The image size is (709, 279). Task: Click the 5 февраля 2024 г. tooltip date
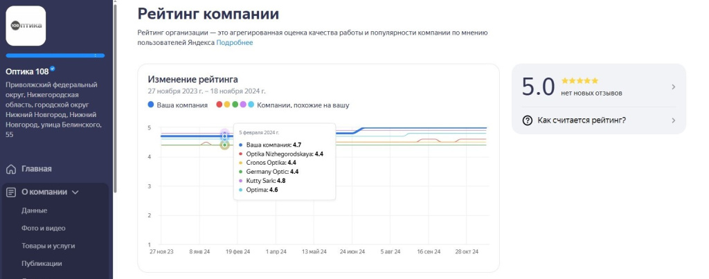click(x=259, y=132)
